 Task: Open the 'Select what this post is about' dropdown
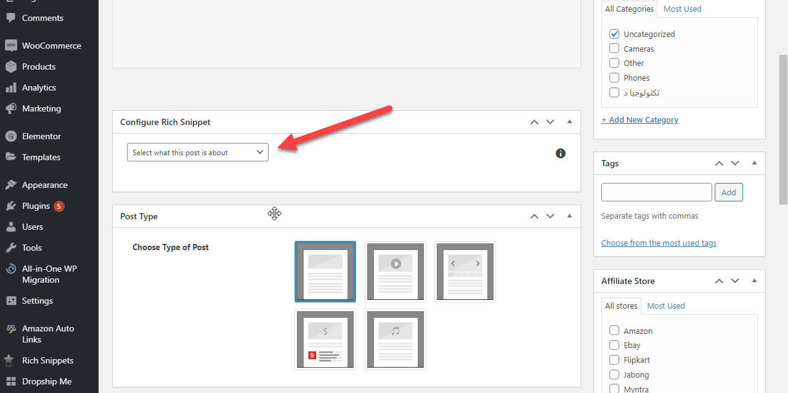pos(197,152)
